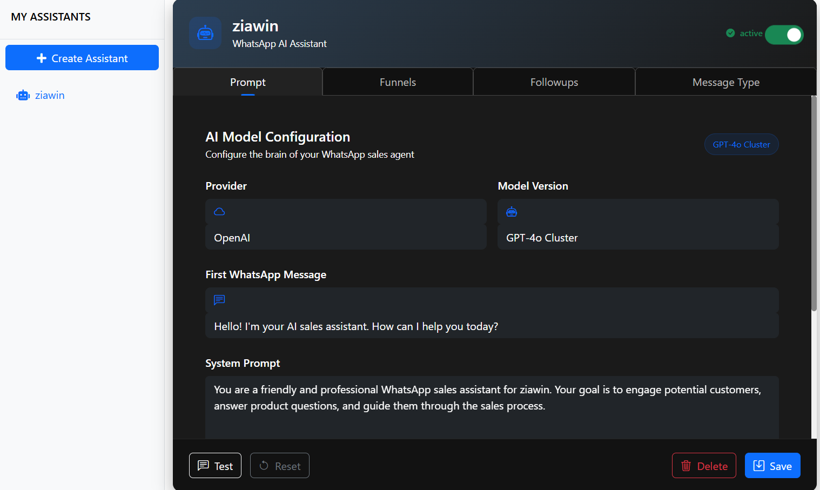
Task: Click the ziawin robot avatar icon in header
Action: click(x=205, y=33)
